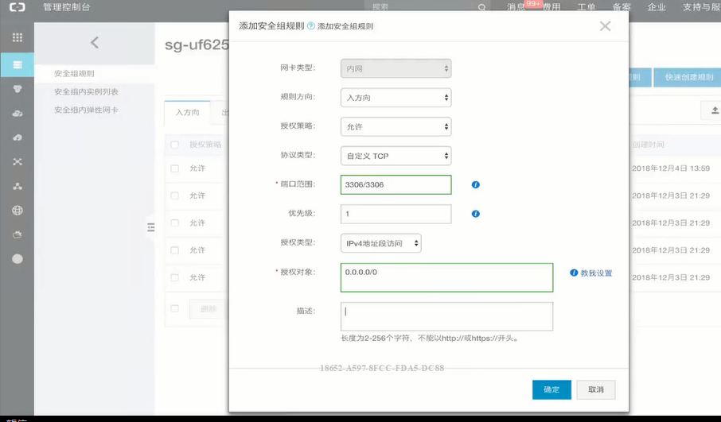The height and width of the screenshot is (422, 721).
Task: Click the Alibaba Cloud logo icon
Action: (17, 7)
